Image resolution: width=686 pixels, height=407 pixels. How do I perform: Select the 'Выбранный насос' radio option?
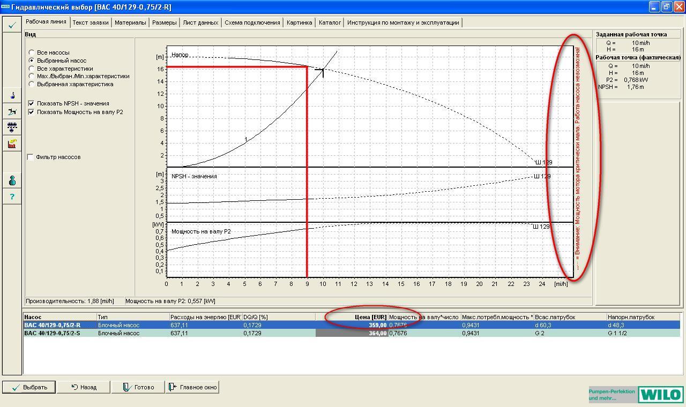point(32,61)
